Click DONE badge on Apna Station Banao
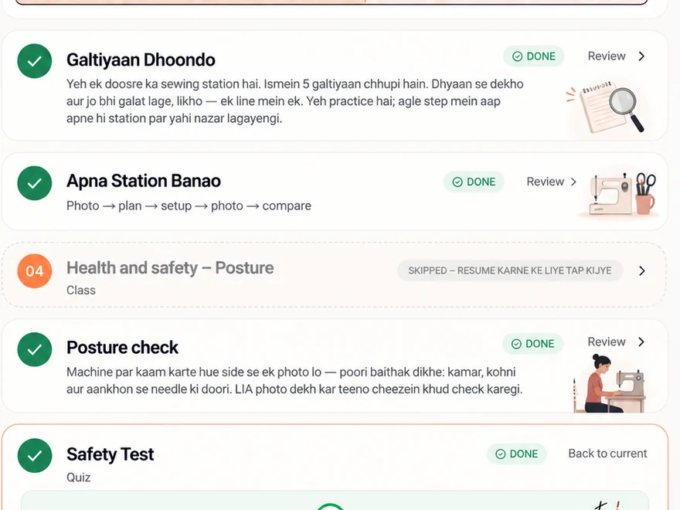The width and height of the screenshot is (680, 510). 474,182
